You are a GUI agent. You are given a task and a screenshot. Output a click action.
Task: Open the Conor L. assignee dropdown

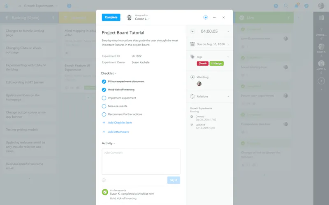click(142, 19)
